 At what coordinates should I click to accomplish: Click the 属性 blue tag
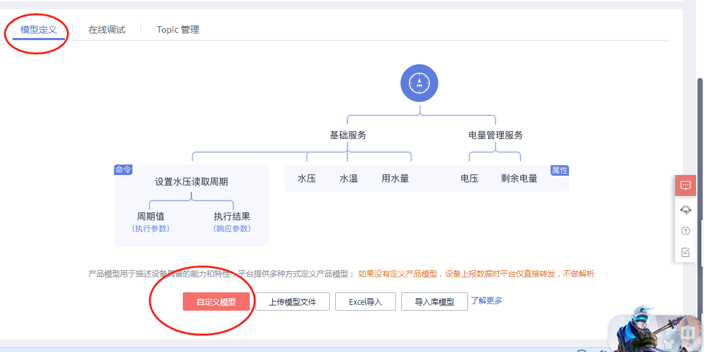pos(560,170)
